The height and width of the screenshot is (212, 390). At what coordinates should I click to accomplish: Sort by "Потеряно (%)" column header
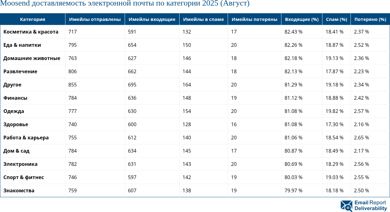(370, 19)
